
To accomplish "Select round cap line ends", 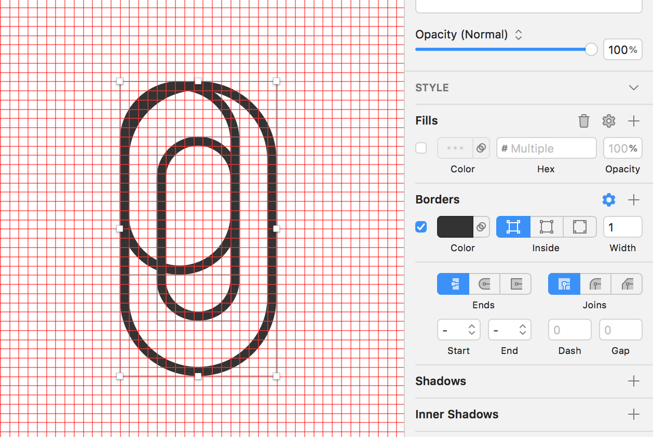I will (x=484, y=284).
